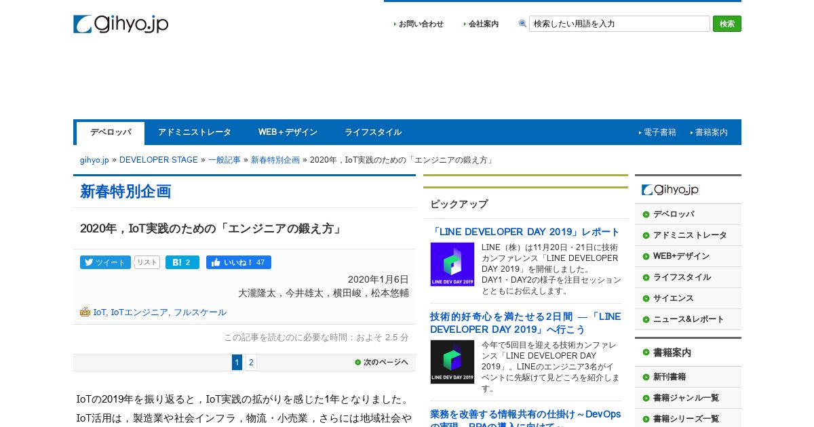814x427 pixels.
Task: Open 「LINE DEVELOPER DAY 2019」レポート article
Action: tap(525, 232)
